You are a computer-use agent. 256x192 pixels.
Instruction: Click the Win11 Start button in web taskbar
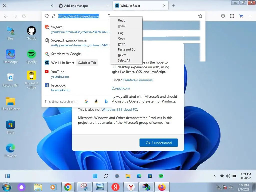click(95, 176)
